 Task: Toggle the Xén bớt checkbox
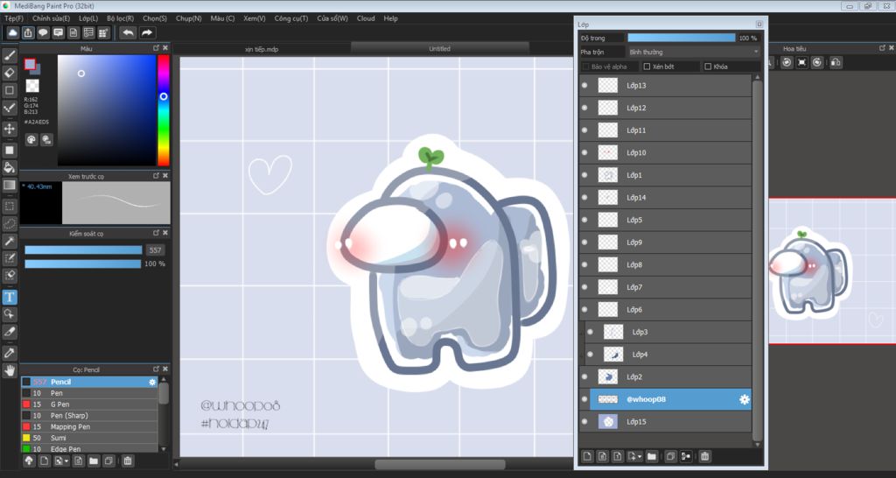(x=647, y=67)
